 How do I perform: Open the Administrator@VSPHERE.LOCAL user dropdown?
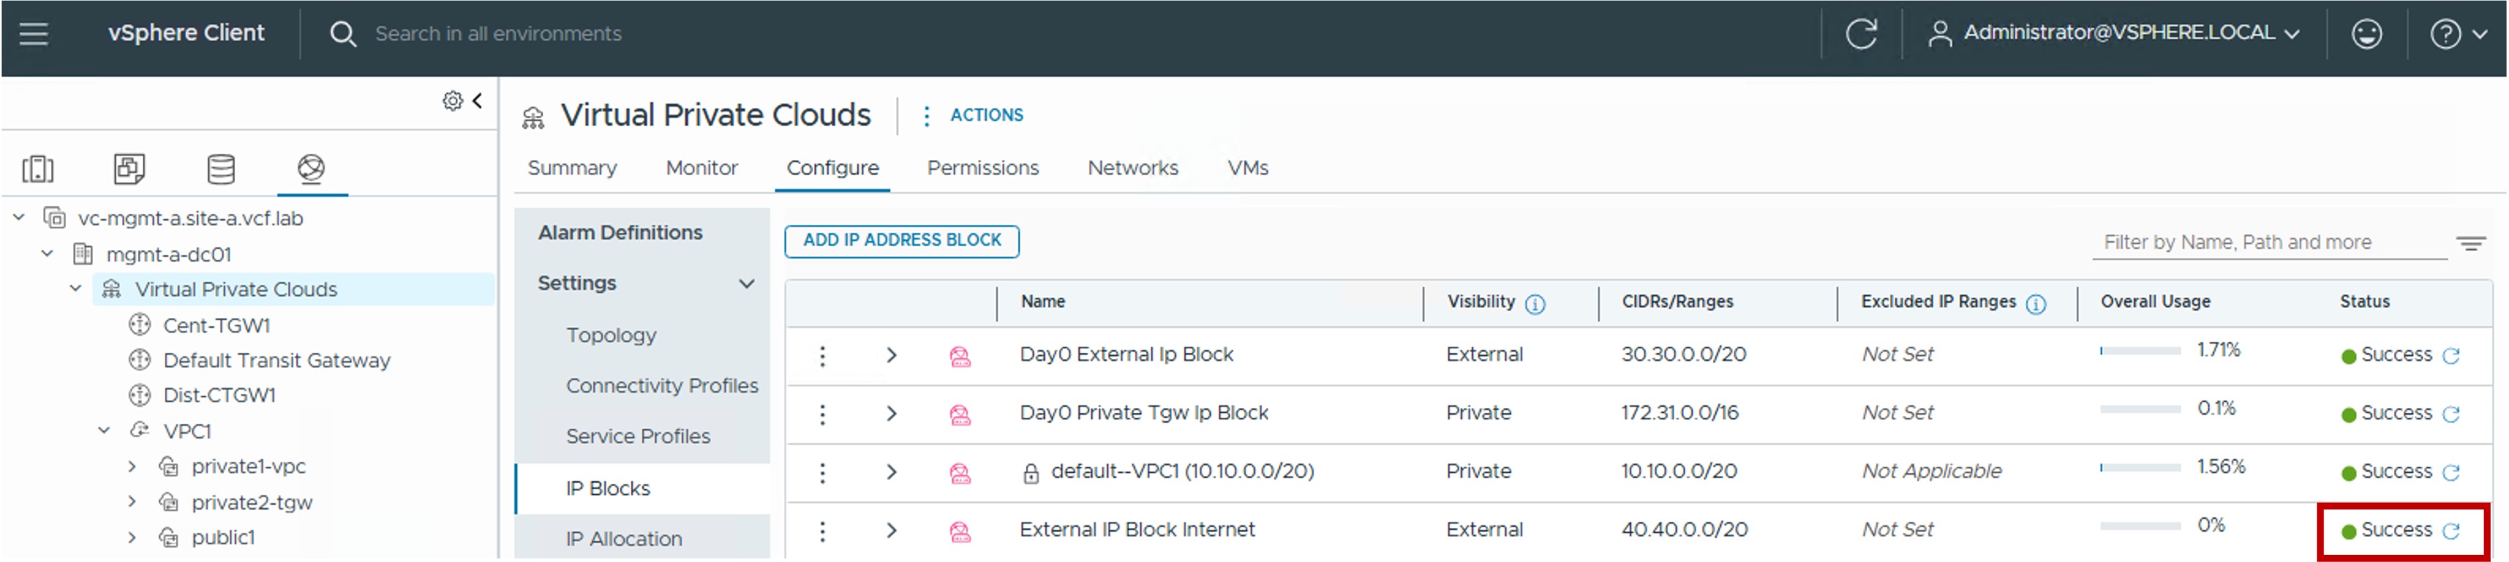click(2113, 33)
